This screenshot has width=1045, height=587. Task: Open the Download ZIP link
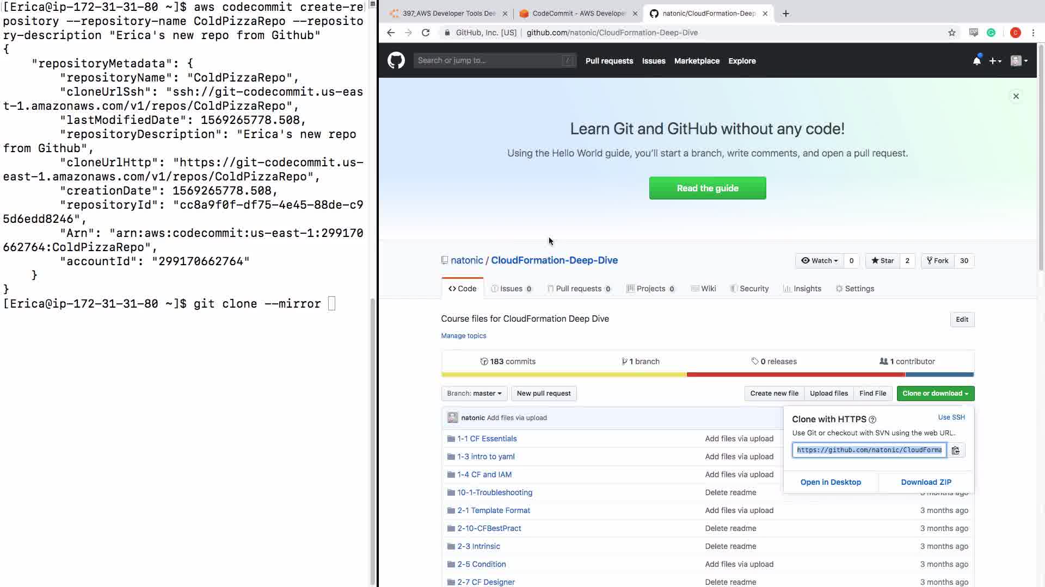(926, 482)
